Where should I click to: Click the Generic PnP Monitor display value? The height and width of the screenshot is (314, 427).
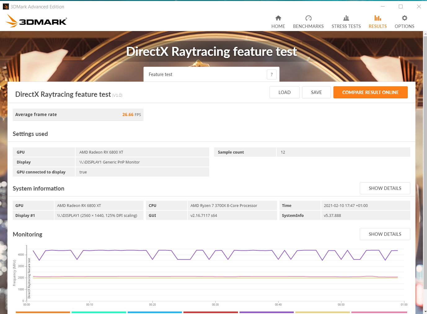tap(109, 162)
